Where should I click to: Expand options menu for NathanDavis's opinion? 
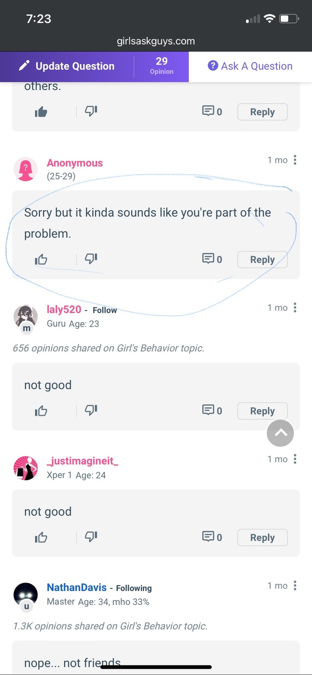(295, 586)
